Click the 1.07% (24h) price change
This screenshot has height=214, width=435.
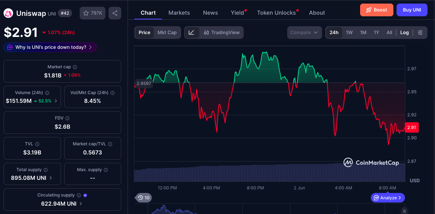tap(59, 33)
